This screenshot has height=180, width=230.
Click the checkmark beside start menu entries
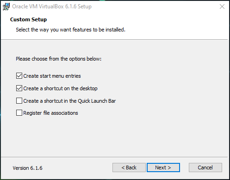19,76
